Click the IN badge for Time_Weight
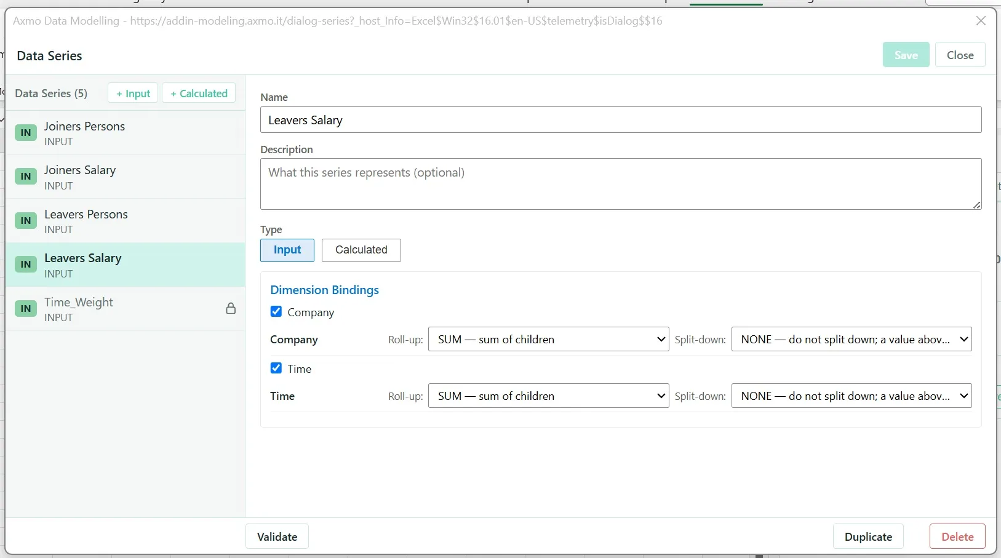The image size is (1001, 558). pos(26,308)
